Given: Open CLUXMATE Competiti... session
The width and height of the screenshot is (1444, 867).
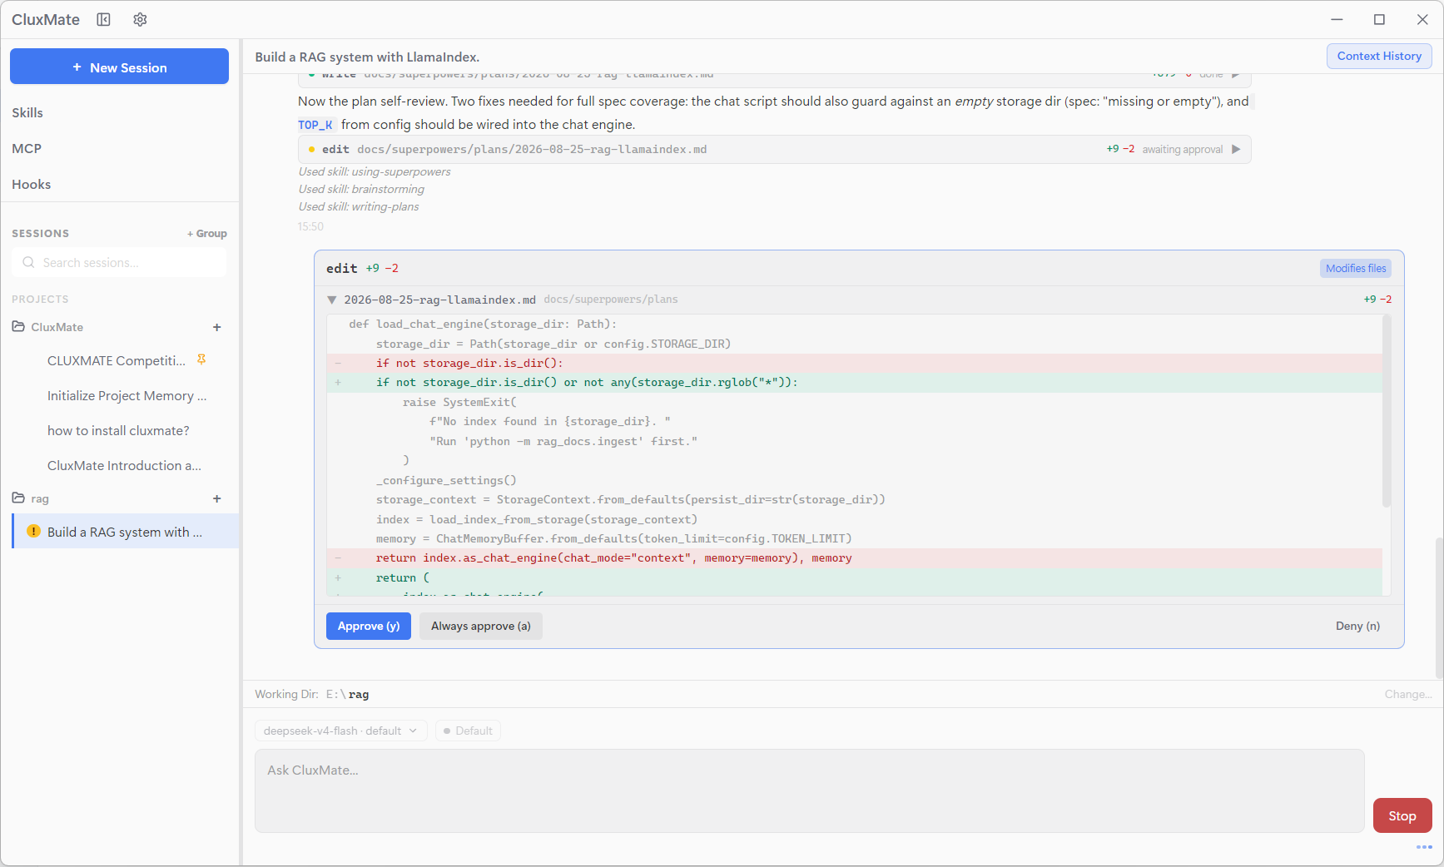Looking at the screenshot, I should 117,360.
